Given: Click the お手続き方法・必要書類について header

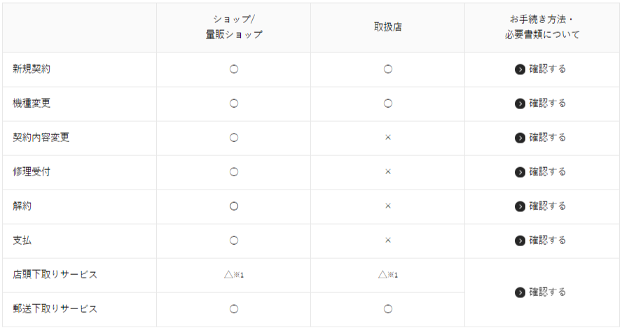Looking at the screenshot, I should coord(542,27).
